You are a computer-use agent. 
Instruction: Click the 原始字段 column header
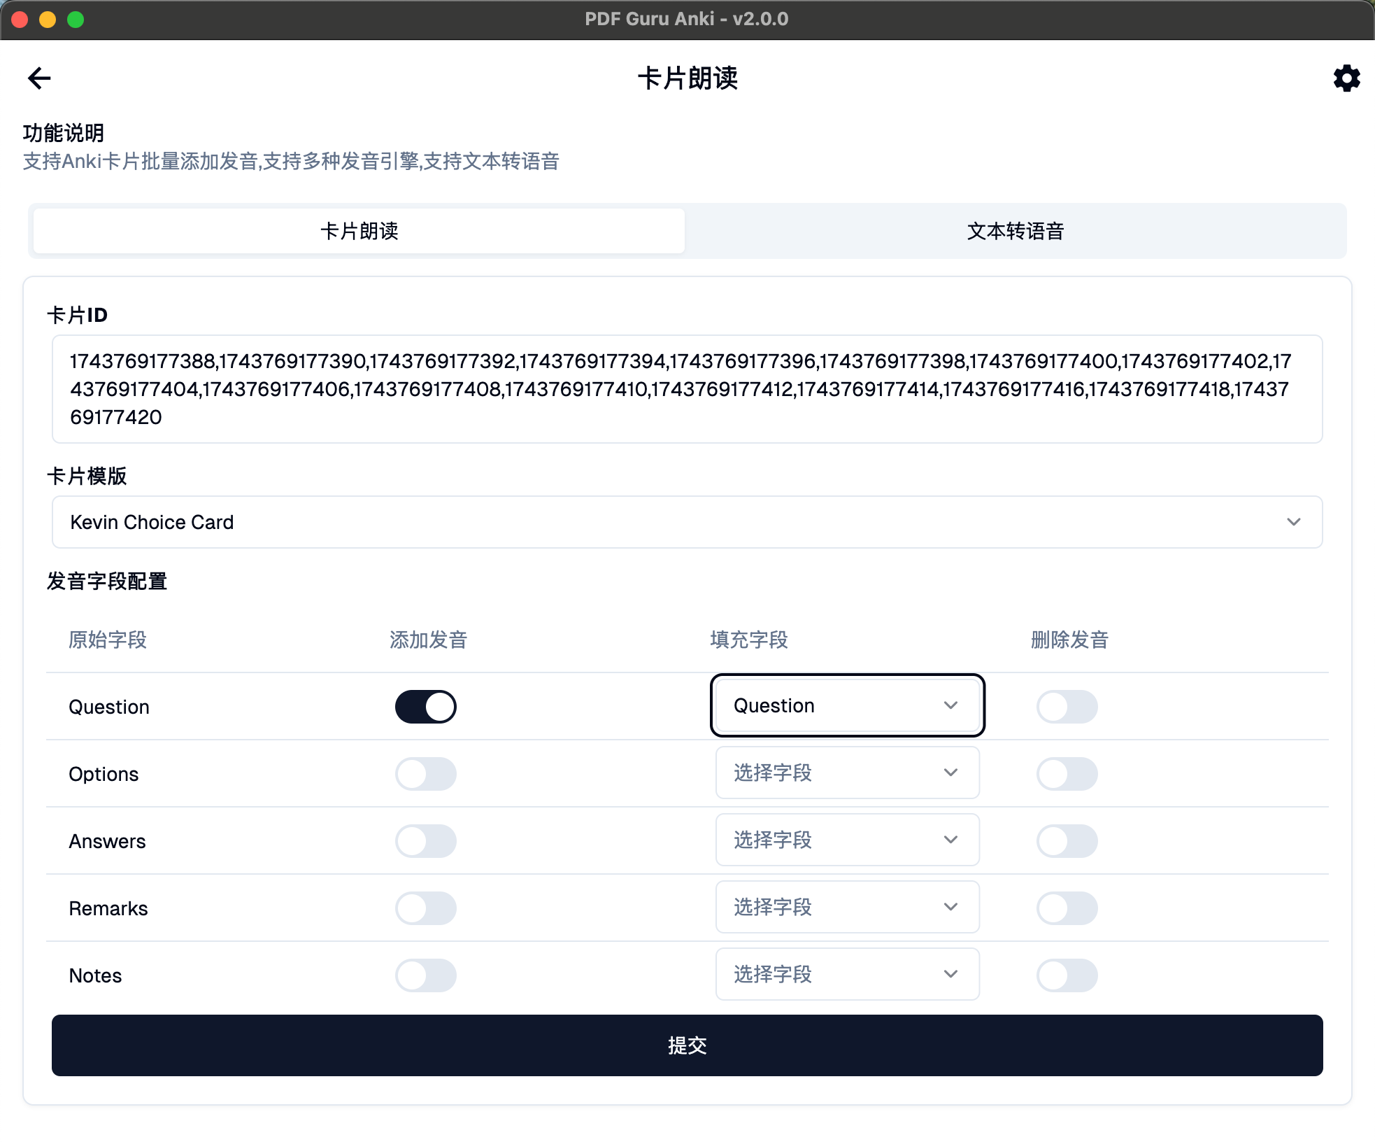coord(108,640)
